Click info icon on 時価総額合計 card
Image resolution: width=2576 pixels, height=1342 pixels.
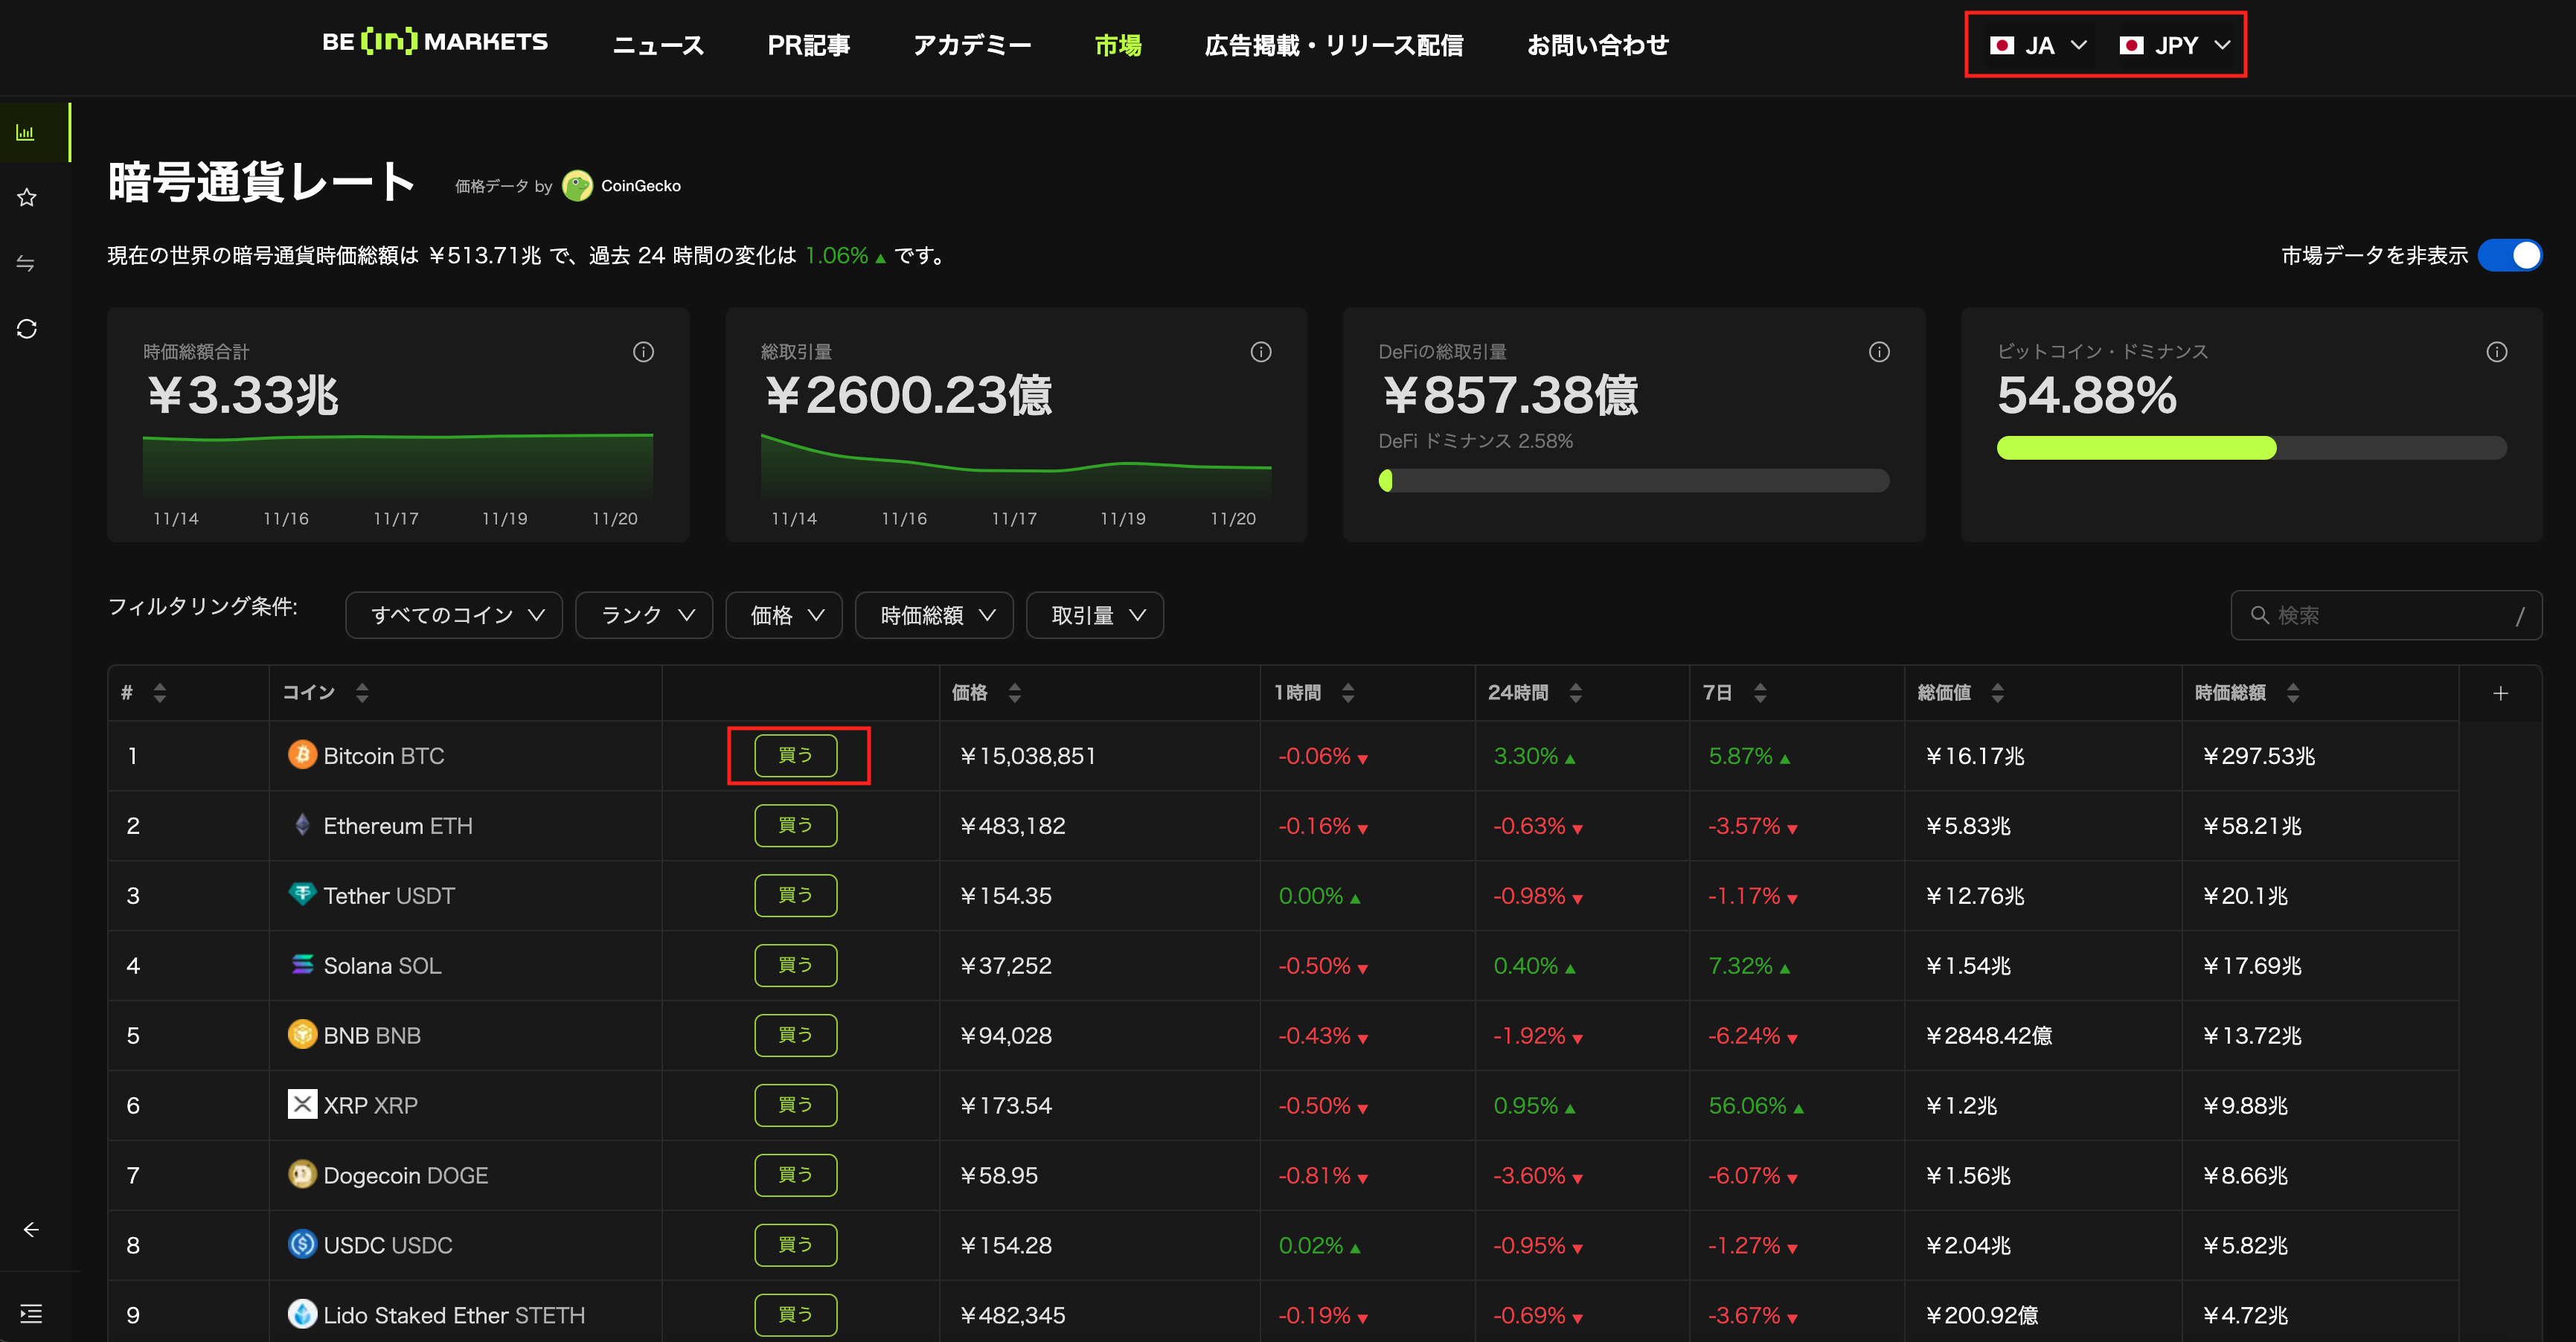[643, 352]
